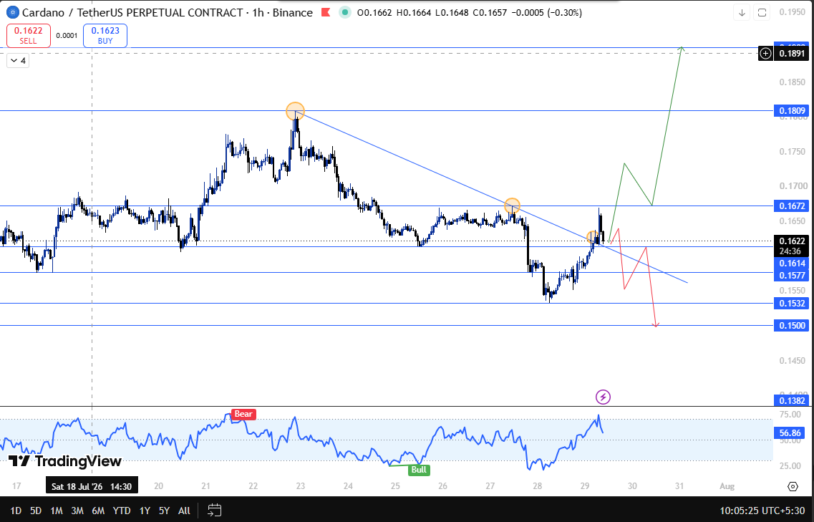Click the orange circle at the 0.1809 peak

pyautogui.click(x=296, y=111)
